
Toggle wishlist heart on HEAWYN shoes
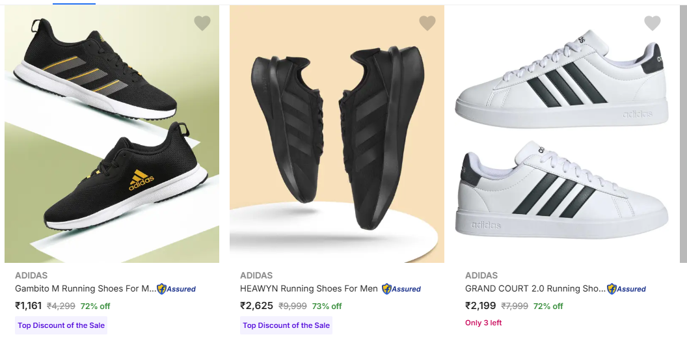pyautogui.click(x=427, y=23)
